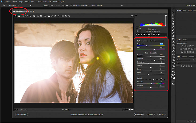Open the Ventana menu
This screenshot has height=123, width=196.
56,2
